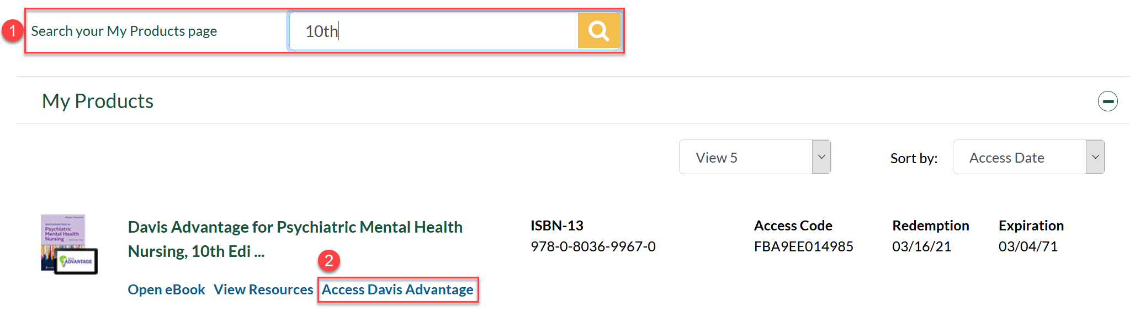Viewport: 1135px width, 312px height.
Task: Click the redemption date 03/16/21
Action: (921, 246)
